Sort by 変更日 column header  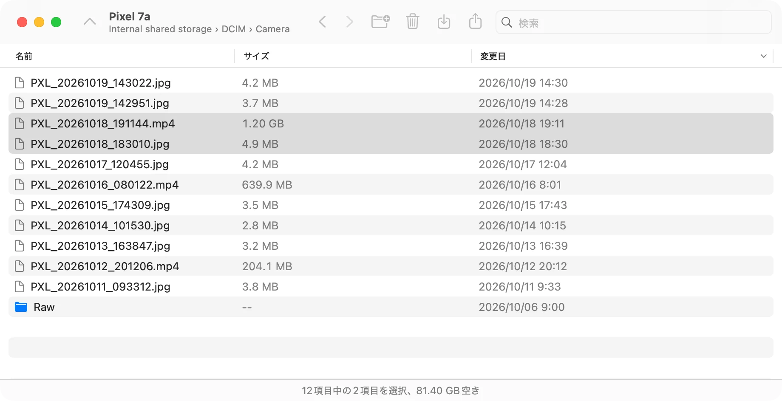pyautogui.click(x=493, y=56)
